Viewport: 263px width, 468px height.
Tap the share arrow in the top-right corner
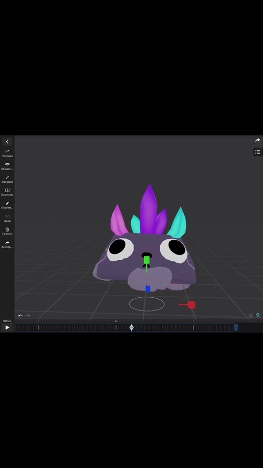[257, 140]
